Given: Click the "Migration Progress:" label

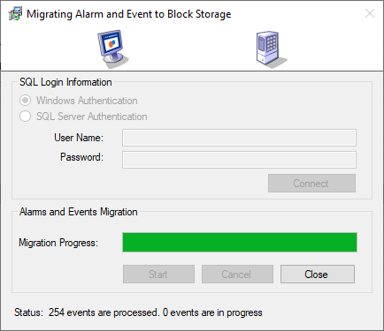Looking at the screenshot, I should pyautogui.click(x=58, y=243).
